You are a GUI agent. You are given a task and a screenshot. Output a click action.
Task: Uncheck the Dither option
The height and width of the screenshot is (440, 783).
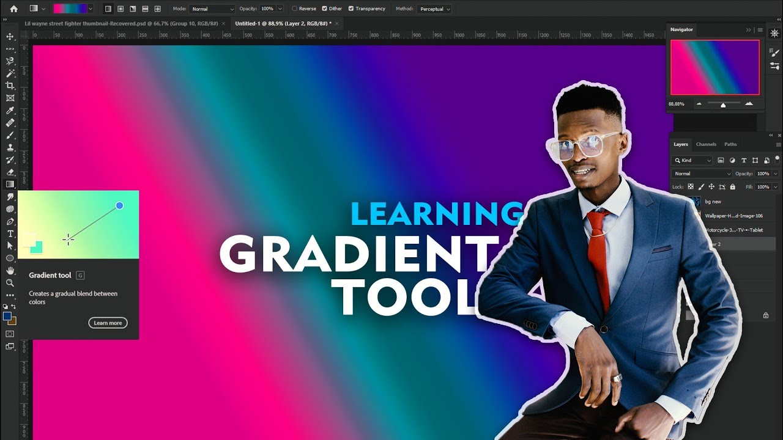[x=325, y=9]
